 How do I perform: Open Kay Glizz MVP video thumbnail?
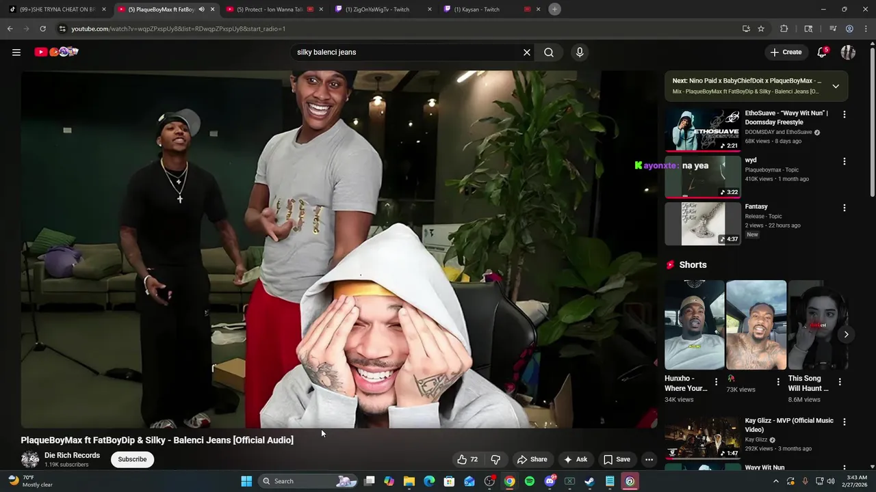[x=703, y=437]
